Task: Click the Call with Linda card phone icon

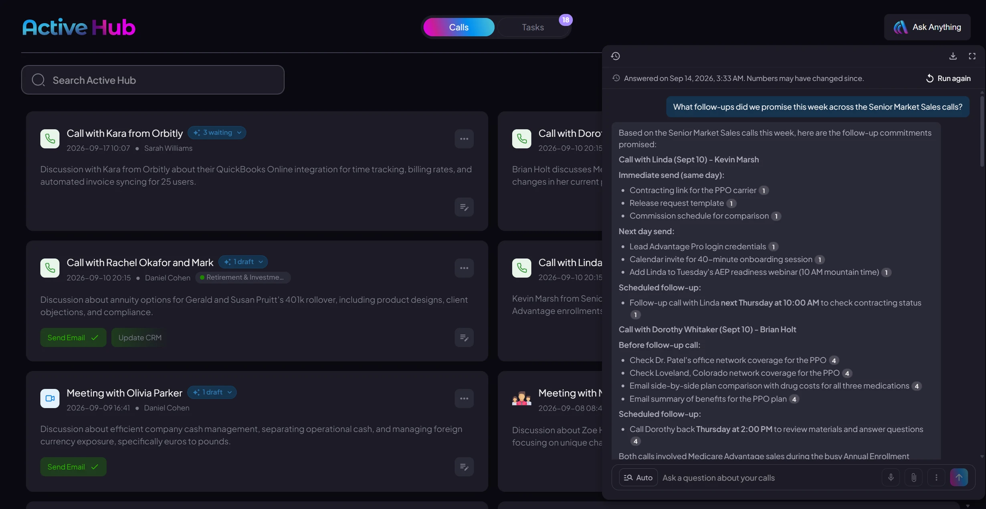Action: [521, 268]
